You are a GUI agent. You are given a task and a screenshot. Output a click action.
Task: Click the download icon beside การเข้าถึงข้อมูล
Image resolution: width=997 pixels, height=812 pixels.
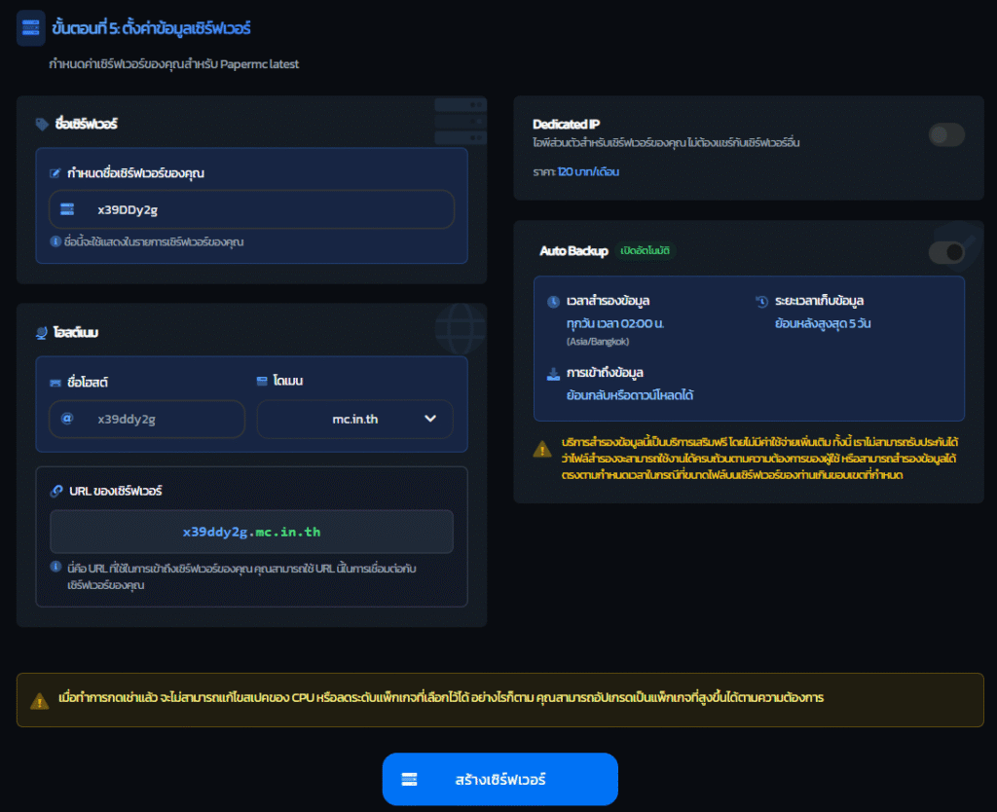point(553,373)
